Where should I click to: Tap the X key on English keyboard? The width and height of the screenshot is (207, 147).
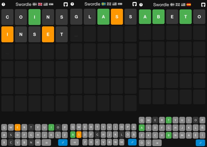(4, 143)
